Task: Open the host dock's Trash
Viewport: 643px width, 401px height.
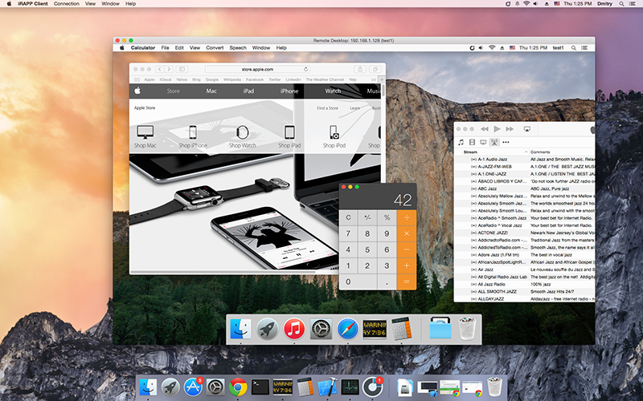Action: 494,387
